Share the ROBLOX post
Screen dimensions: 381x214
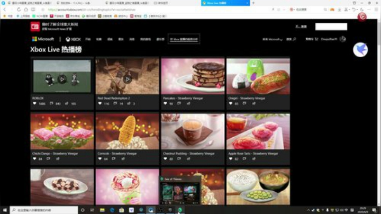[67, 104]
